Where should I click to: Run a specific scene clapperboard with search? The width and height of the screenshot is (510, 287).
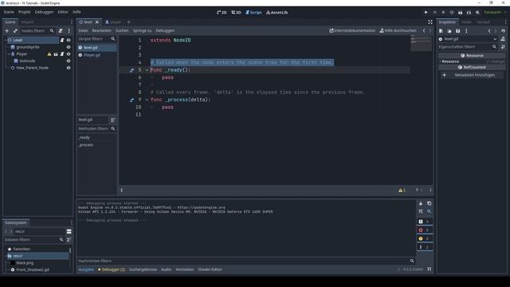[469, 13]
